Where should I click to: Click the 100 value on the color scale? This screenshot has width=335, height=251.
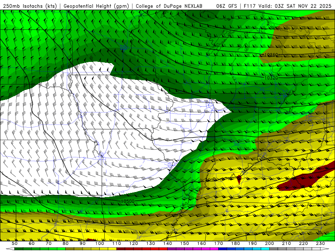[100, 243]
